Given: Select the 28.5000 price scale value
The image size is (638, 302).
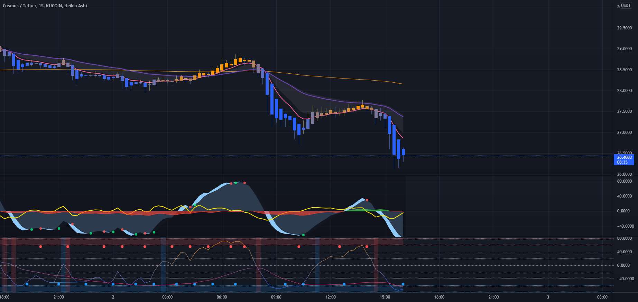Looking at the screenshot, I should [624, 70].
